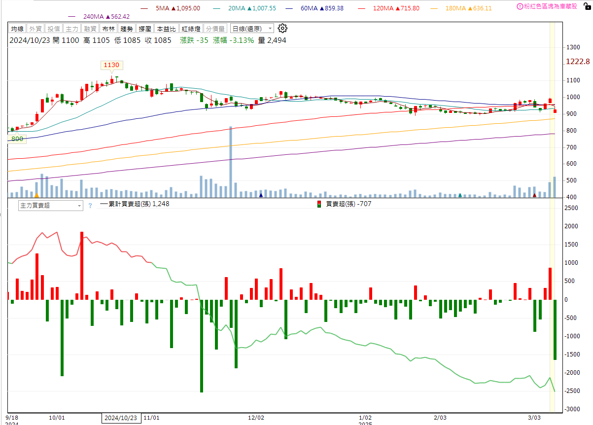Click the question mark help icon
Image resolution: width=593 pixels, height=425 pixels.
click(90, 206)
